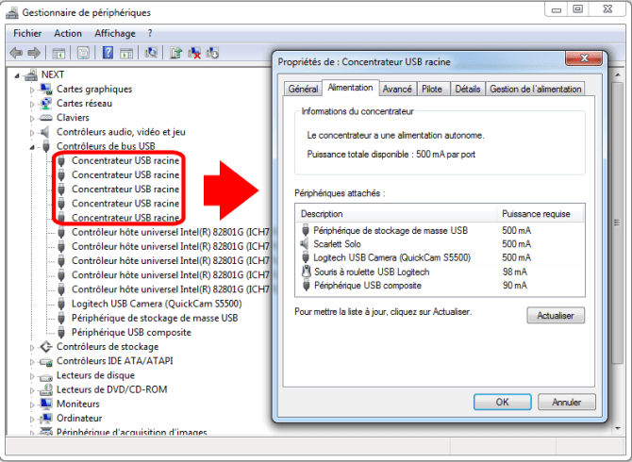The image size is (632, 462).
Task: Click the Contrôleurs de bus USB icon
Action: pyautogui.click(x=46, y=146)
